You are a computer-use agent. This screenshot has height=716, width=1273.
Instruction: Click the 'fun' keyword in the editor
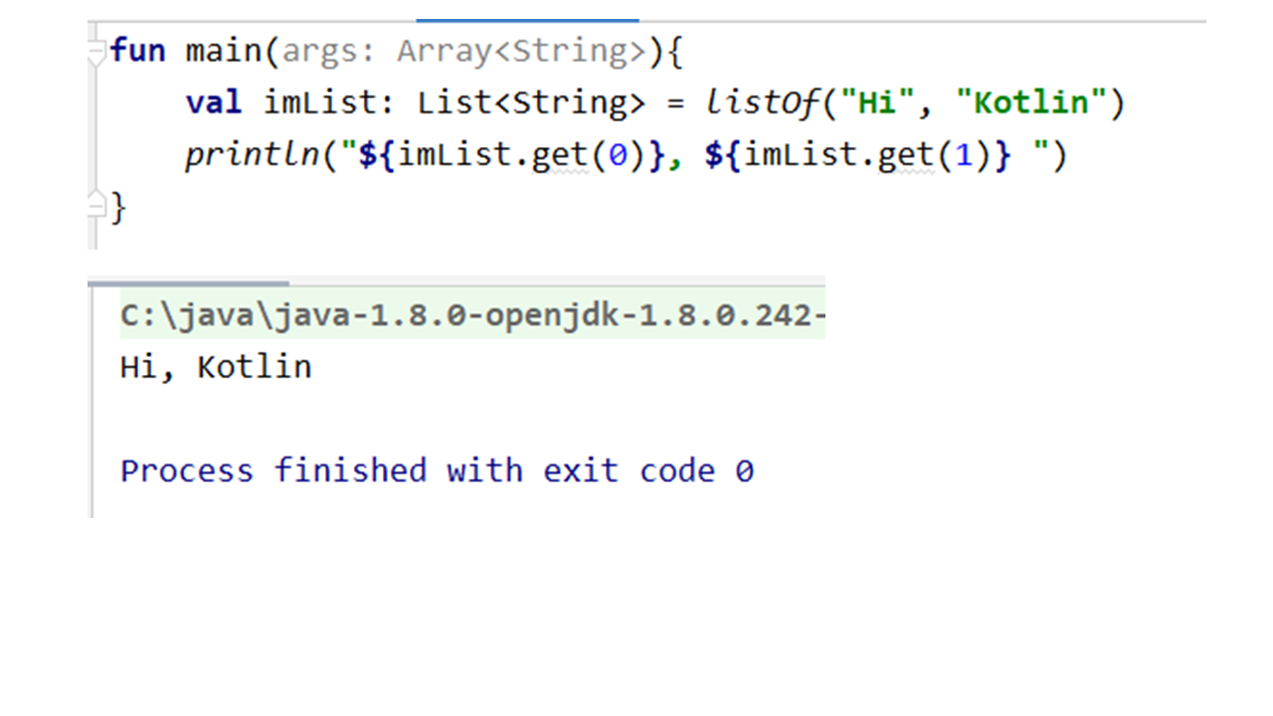coord(137,51)
